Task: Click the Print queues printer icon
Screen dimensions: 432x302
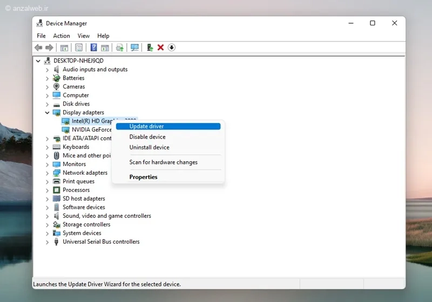Action: 57,181
